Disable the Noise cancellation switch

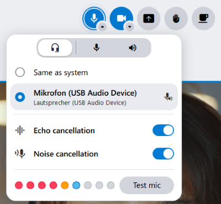click(163, 154)
